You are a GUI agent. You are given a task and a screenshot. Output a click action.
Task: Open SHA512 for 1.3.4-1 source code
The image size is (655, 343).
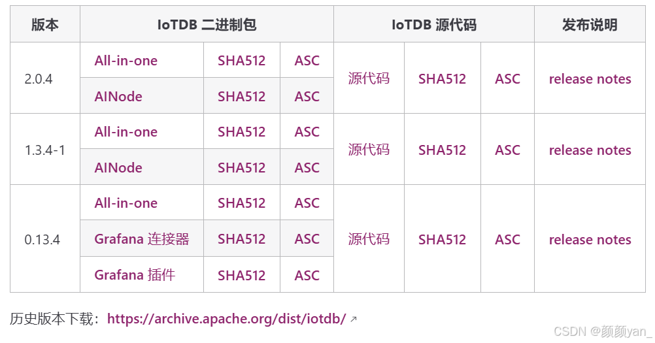[442, 150]
